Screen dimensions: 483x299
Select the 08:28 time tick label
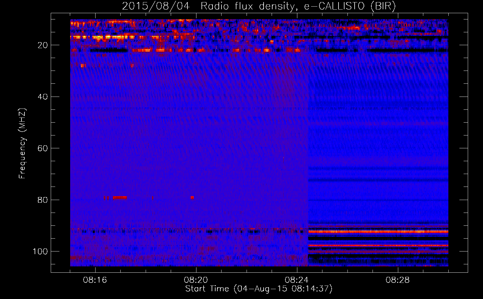(398, 280)
